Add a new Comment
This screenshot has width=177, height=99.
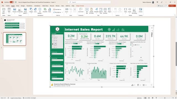coord(81,10)
